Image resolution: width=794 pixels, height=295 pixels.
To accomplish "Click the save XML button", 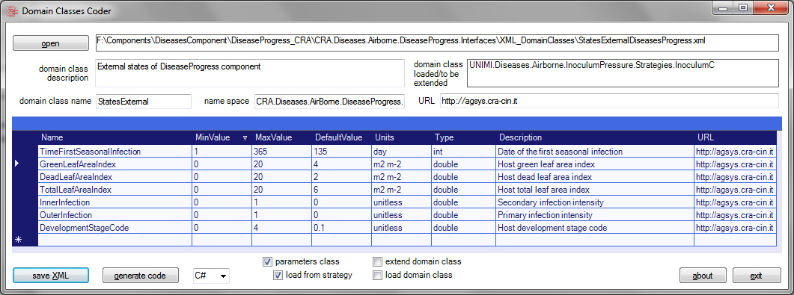I will click(51, 276).
